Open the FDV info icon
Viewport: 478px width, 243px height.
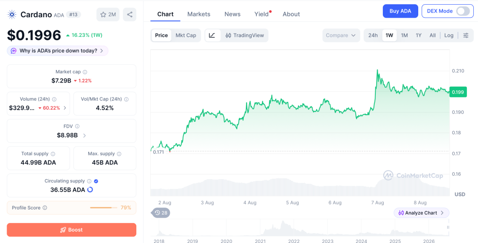tap(77, 126)
